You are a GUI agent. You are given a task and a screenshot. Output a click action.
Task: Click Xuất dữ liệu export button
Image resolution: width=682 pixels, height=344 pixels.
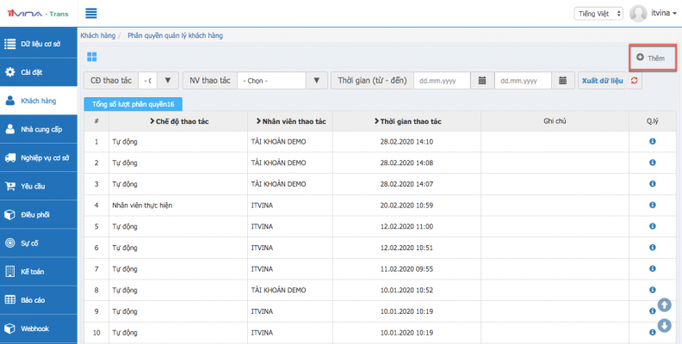601,80
